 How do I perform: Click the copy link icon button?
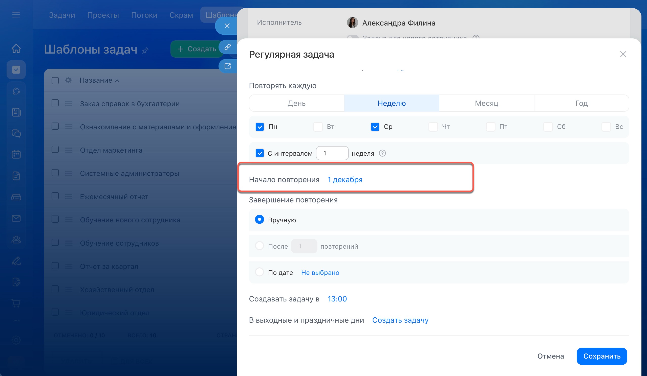[x=227, y=47]
